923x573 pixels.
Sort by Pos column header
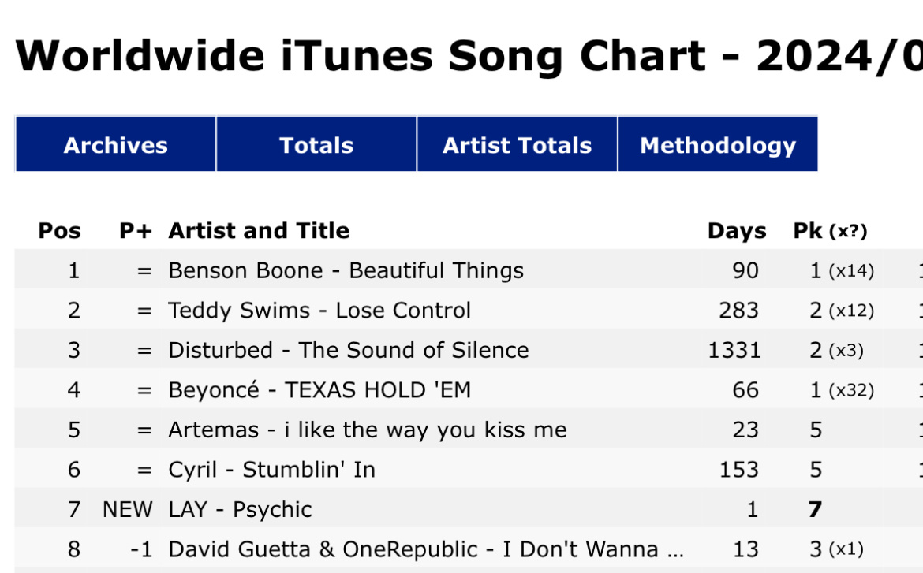click(59, 231)
